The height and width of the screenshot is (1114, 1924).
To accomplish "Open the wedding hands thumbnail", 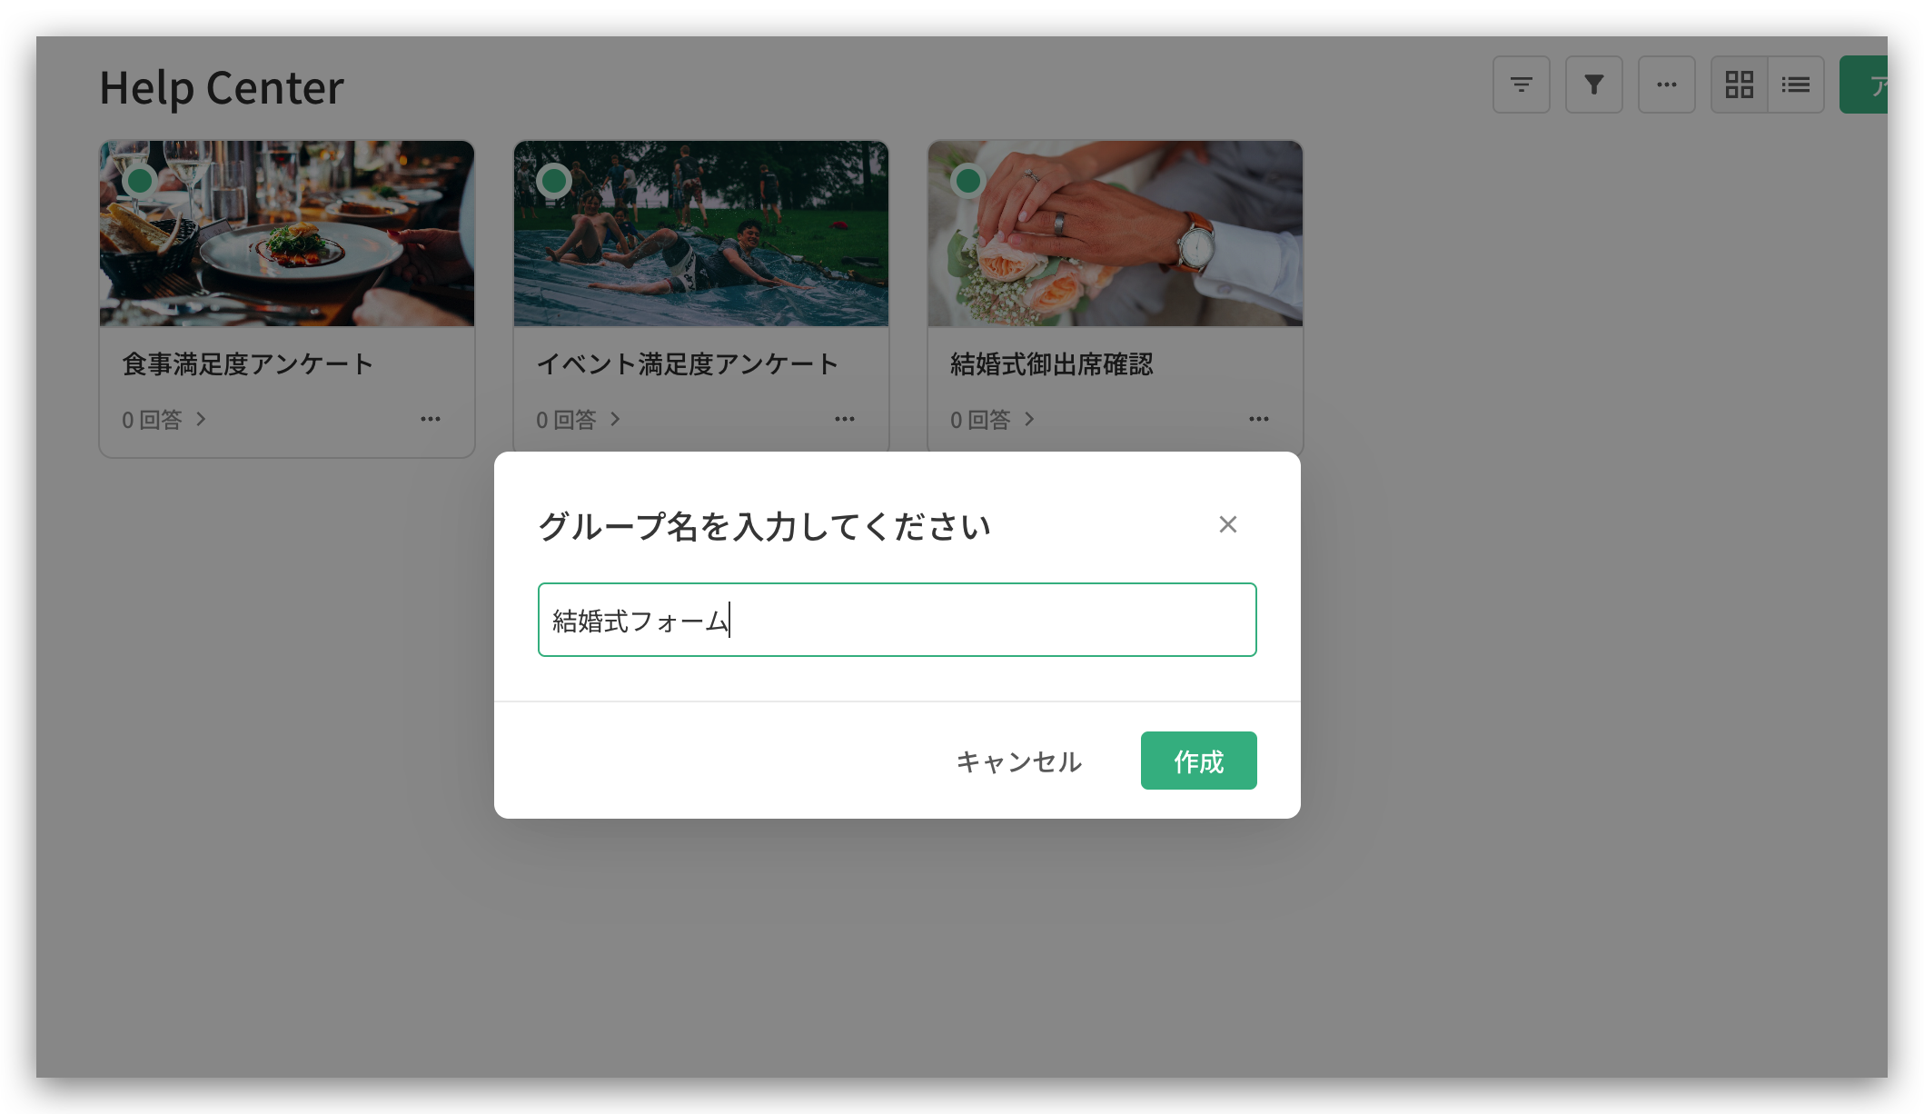I will (x=1116, y=234).
